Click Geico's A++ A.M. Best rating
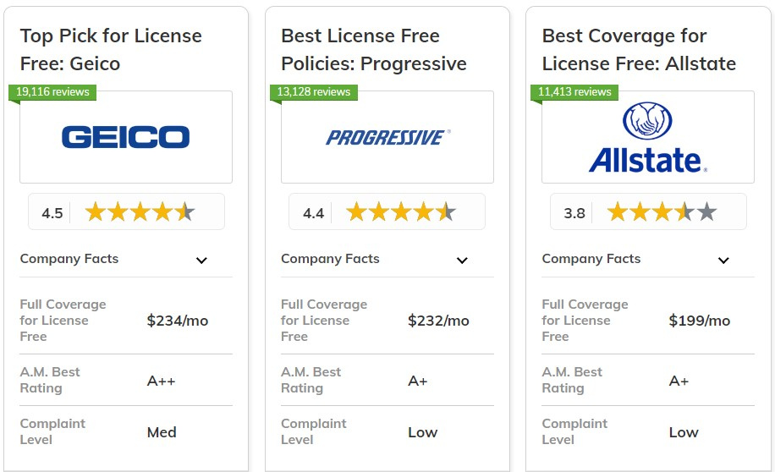The image size is (775, 472). [161, 381]
